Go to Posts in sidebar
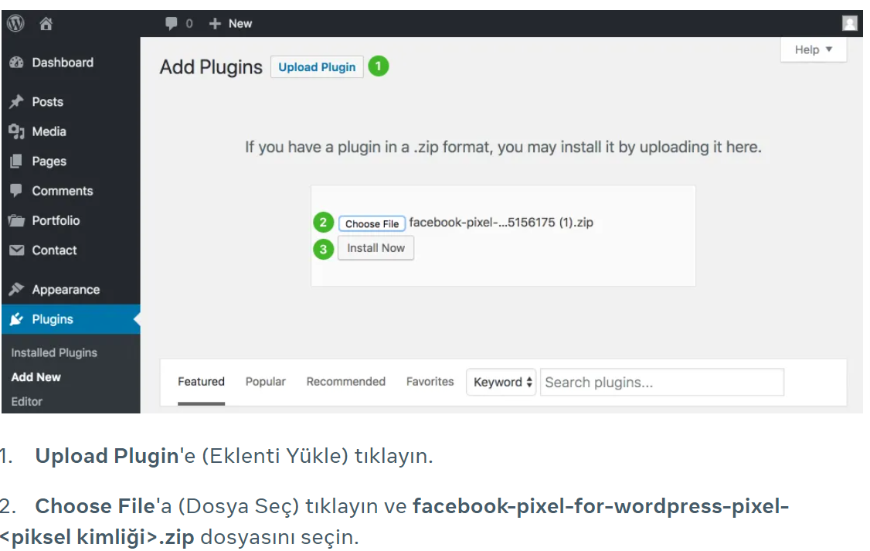 [48, 102]
